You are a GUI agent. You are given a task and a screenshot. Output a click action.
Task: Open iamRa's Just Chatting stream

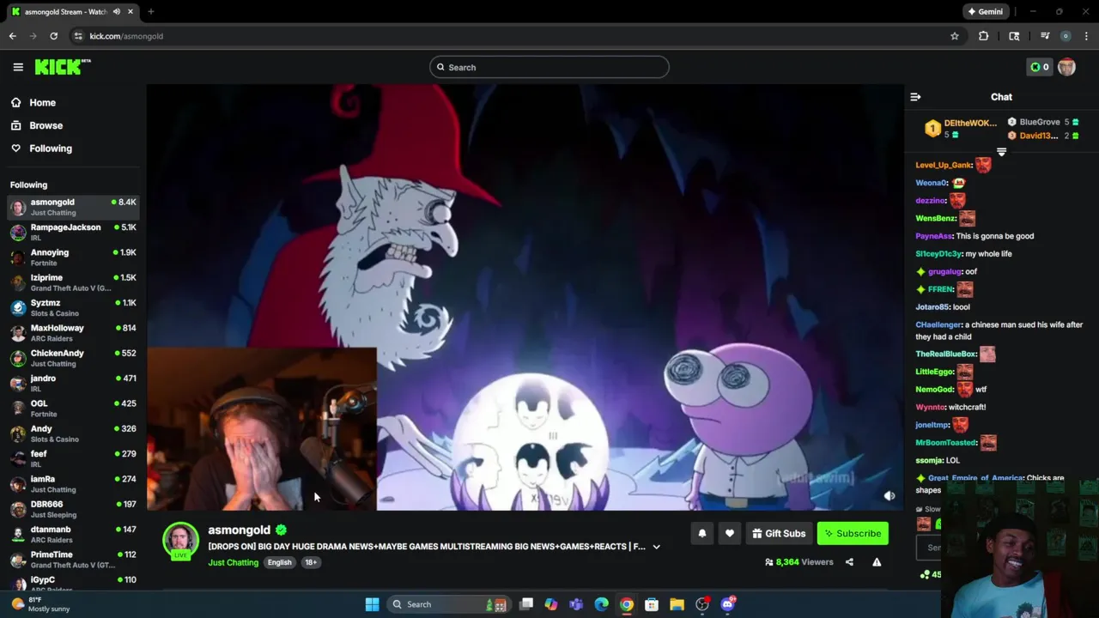click(x=73, y=484)
